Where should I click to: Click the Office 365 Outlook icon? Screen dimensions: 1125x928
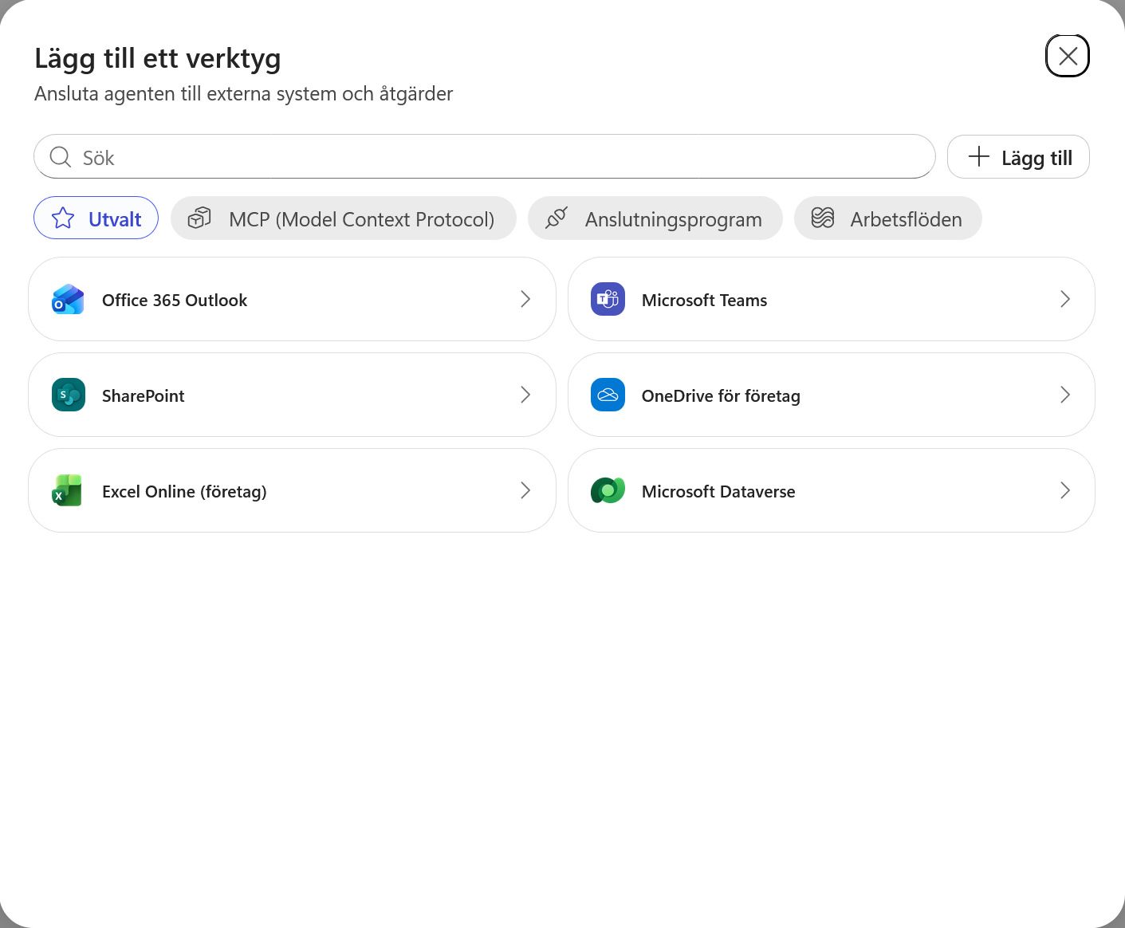tap(68, 300)
